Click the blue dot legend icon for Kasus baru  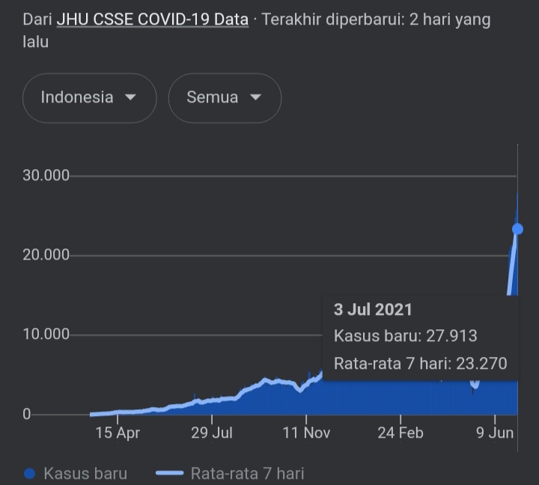30,473
